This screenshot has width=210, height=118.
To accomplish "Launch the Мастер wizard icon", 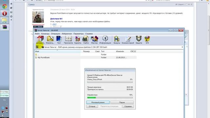I will [x=94, y=40].
